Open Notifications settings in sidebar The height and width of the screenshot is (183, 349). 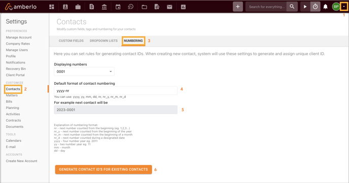[x=16, y=62]
